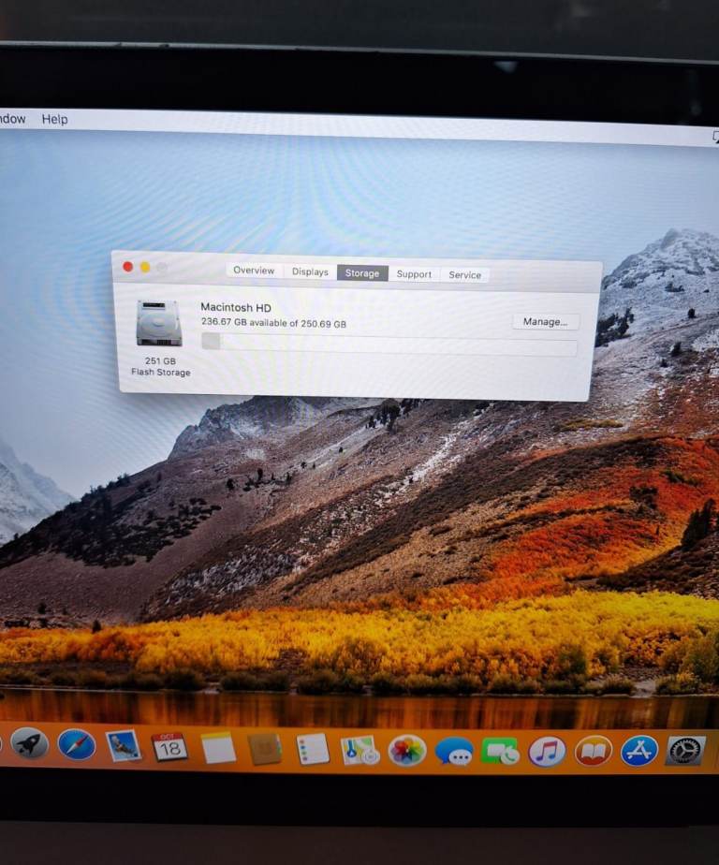Viewport: 719px width, 865px height.
Task: Open the Support tab
Action: click(414, 274)
